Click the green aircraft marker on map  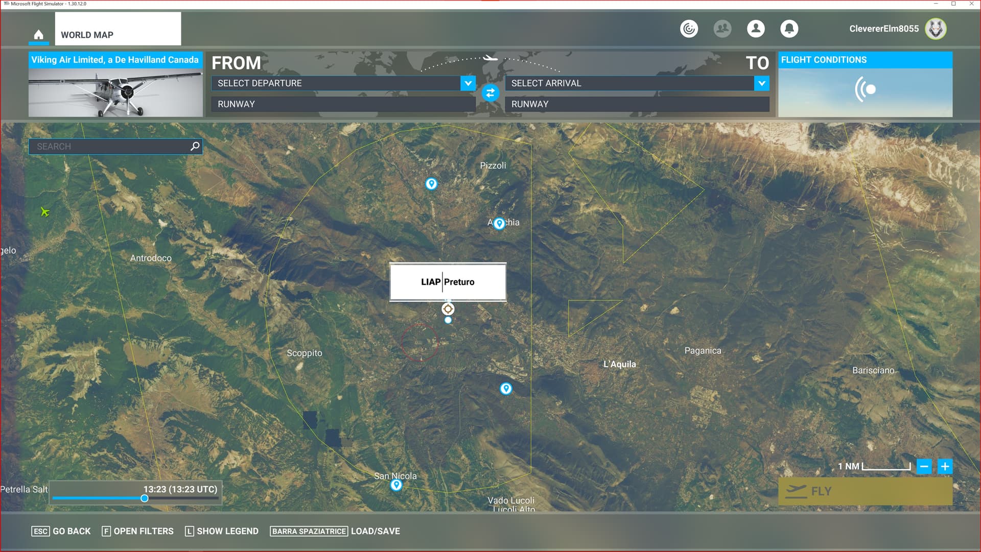click(45, 211)
